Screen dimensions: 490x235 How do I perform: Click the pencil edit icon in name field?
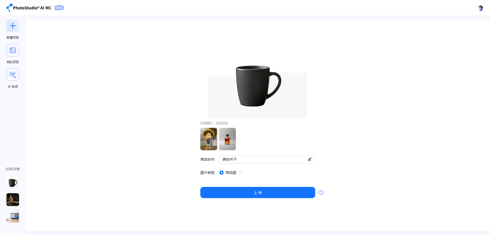coord(310,159)
